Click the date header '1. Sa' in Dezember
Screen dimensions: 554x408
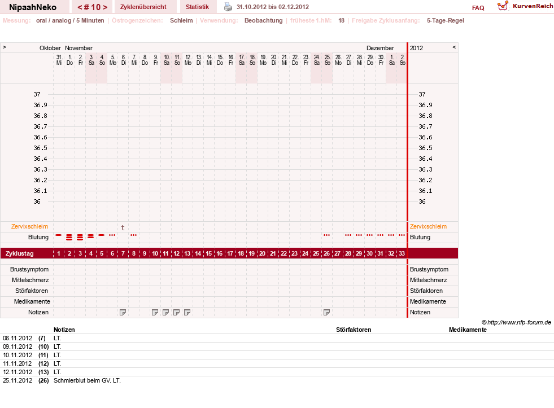pyautogui.click(x=392, y=60)
